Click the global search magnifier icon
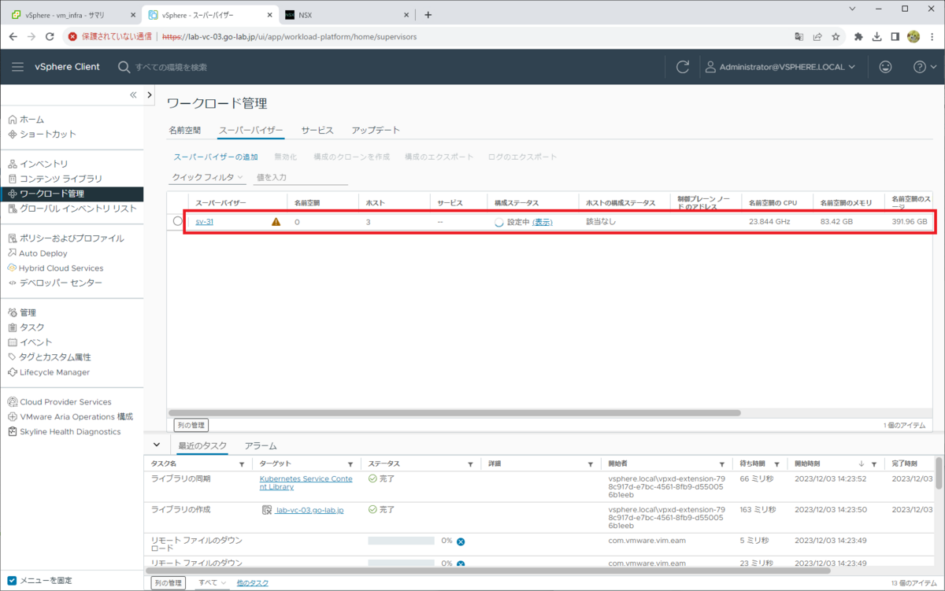The image size is (945, 591). [124, 67]
